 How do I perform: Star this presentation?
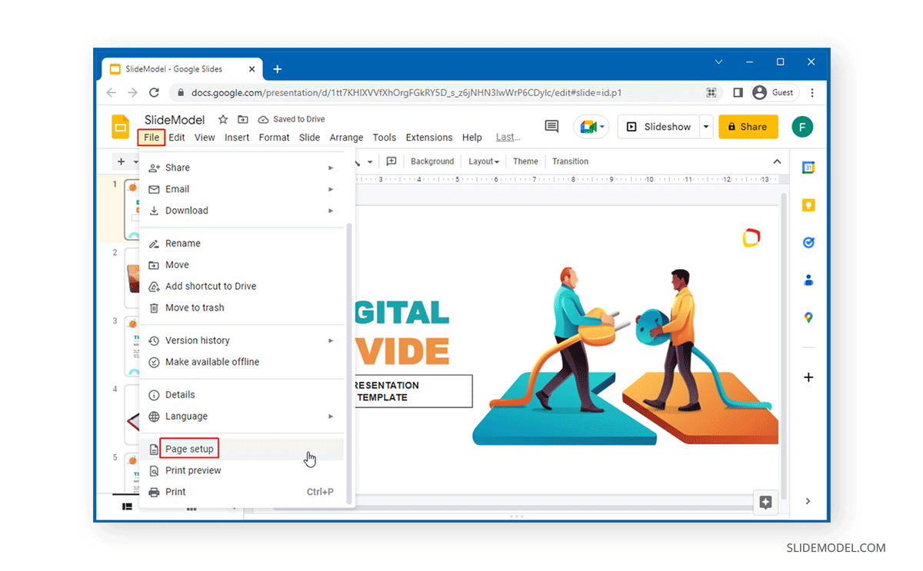[x=222, y=120]
